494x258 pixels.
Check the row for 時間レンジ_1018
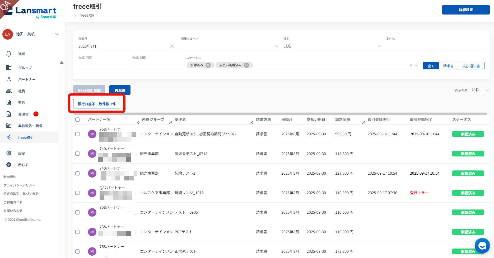pyautogui.click(x=77, y=193)
